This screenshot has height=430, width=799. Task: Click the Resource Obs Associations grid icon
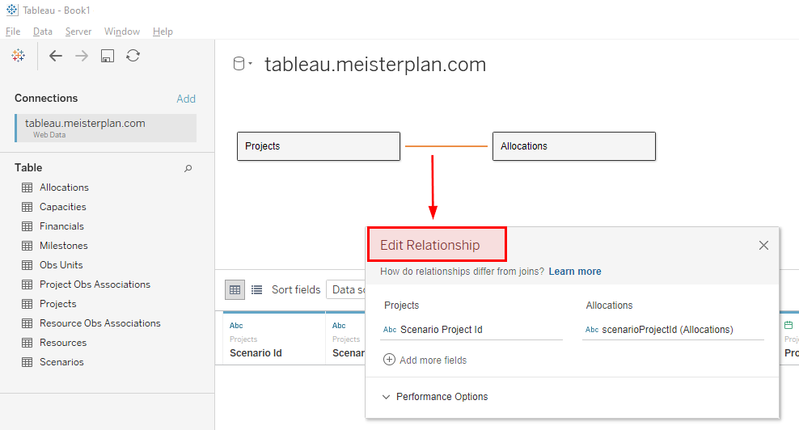click(x=27, y=323)
